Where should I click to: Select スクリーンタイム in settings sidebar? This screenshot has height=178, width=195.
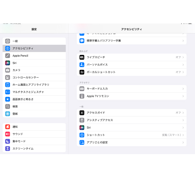34,148
